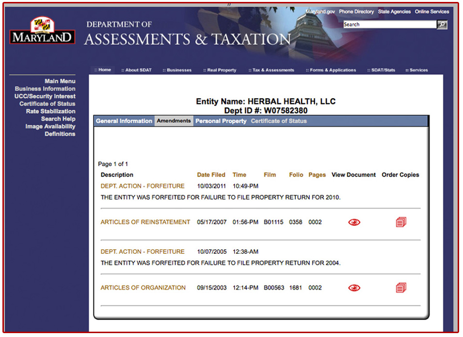This screenshot has width=463, height=337.
Task: Open the Phone Directory link
Action: tap(356, 12)
